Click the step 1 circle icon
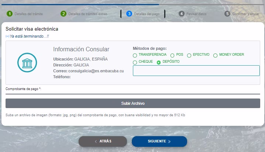Screen dimensions: 265x152 pos(10,14)
